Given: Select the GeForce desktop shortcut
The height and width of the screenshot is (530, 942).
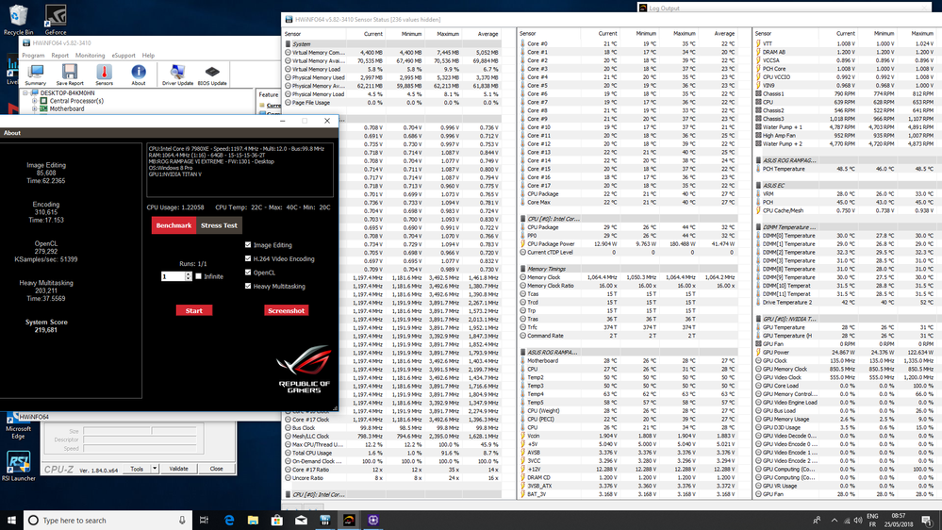Looking at the screenshot, I should (56, 20).
